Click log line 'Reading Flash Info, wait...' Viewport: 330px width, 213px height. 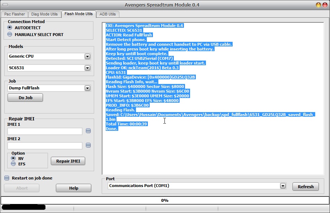131,82
